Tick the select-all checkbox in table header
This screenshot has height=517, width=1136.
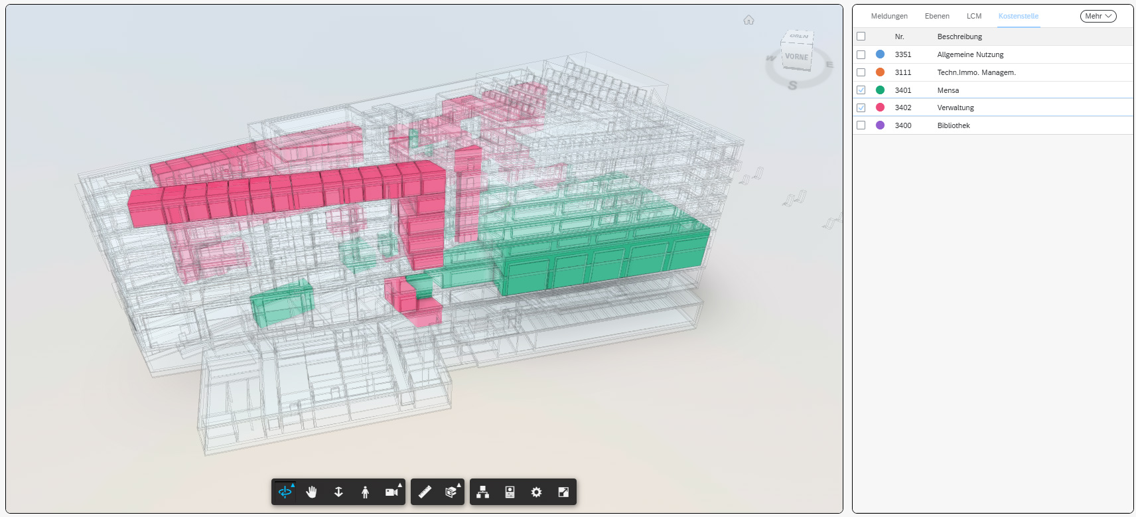861,37
